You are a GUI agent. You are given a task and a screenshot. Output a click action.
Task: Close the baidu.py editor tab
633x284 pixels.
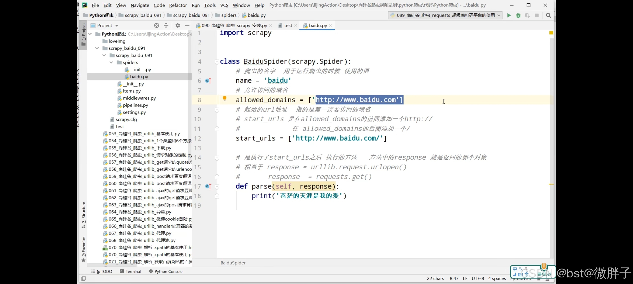click(x=330, y=25)
